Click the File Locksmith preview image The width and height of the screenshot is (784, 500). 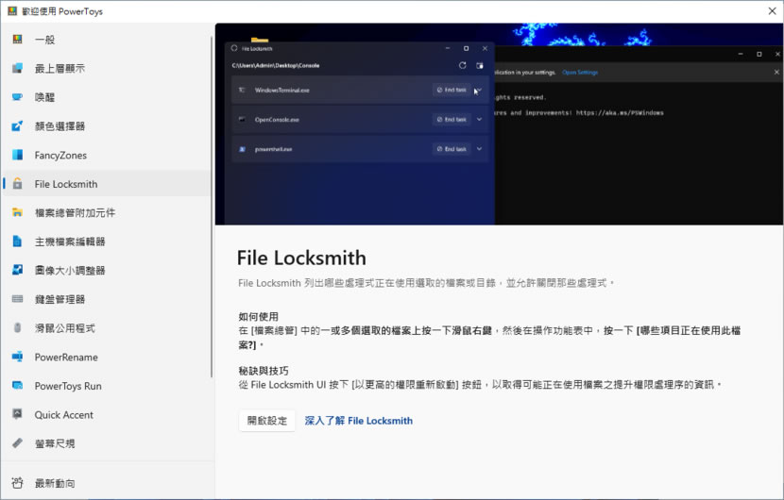click(499, 125)
